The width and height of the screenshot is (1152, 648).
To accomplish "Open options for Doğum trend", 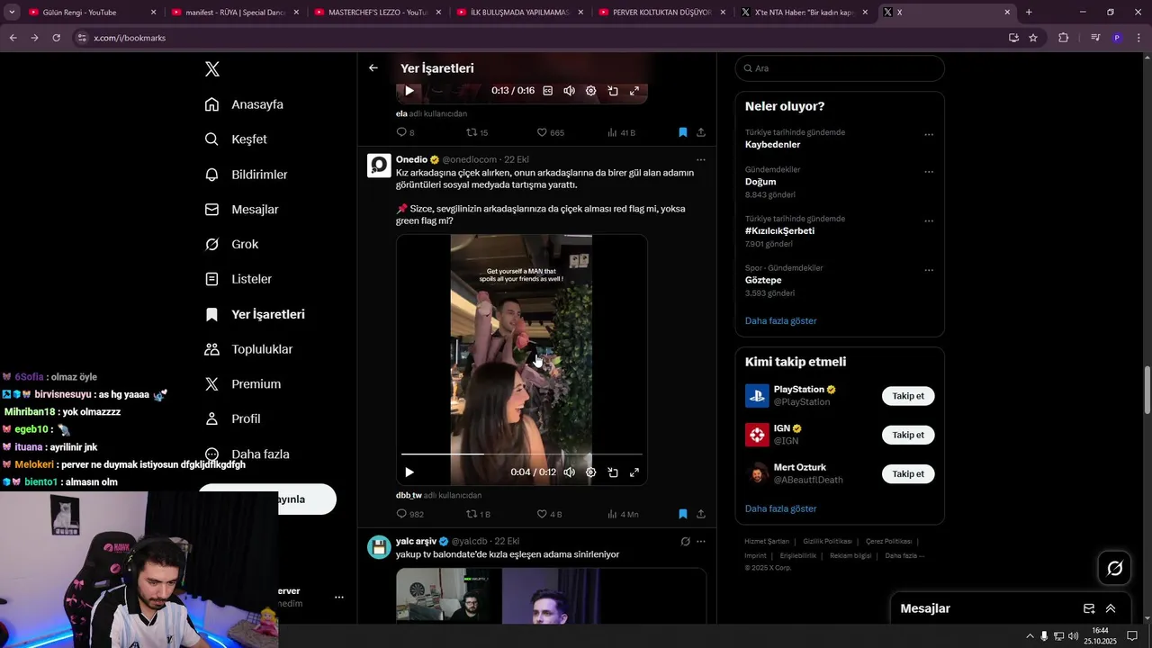I will (x=929, y=172).
